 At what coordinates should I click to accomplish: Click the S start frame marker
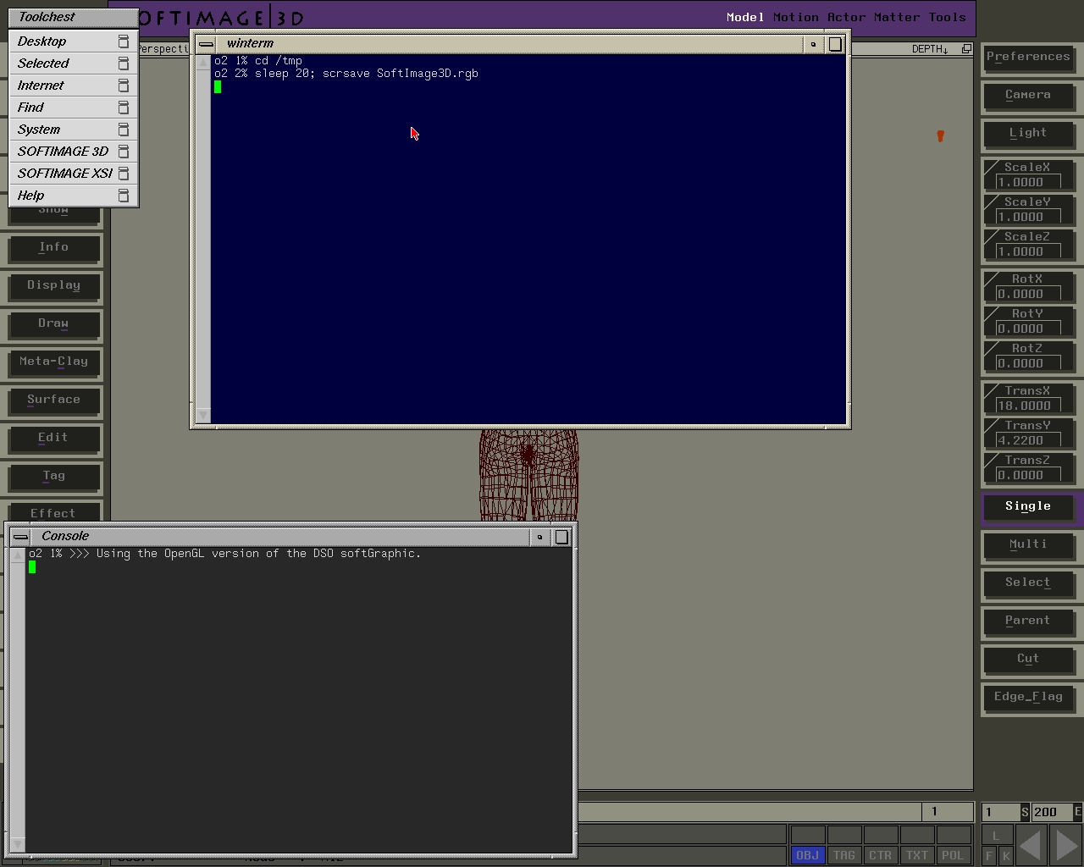pyautogui.click(x=1025, y=812)
